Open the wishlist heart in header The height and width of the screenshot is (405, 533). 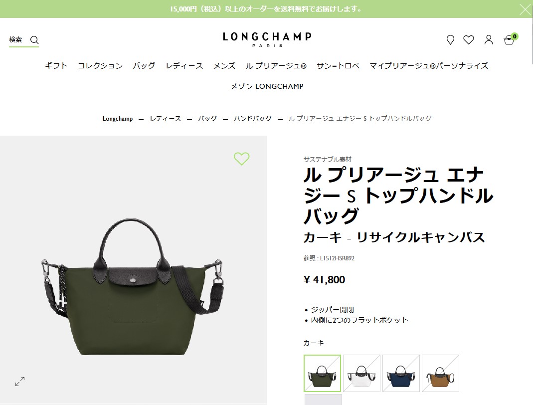coord(468,40)
